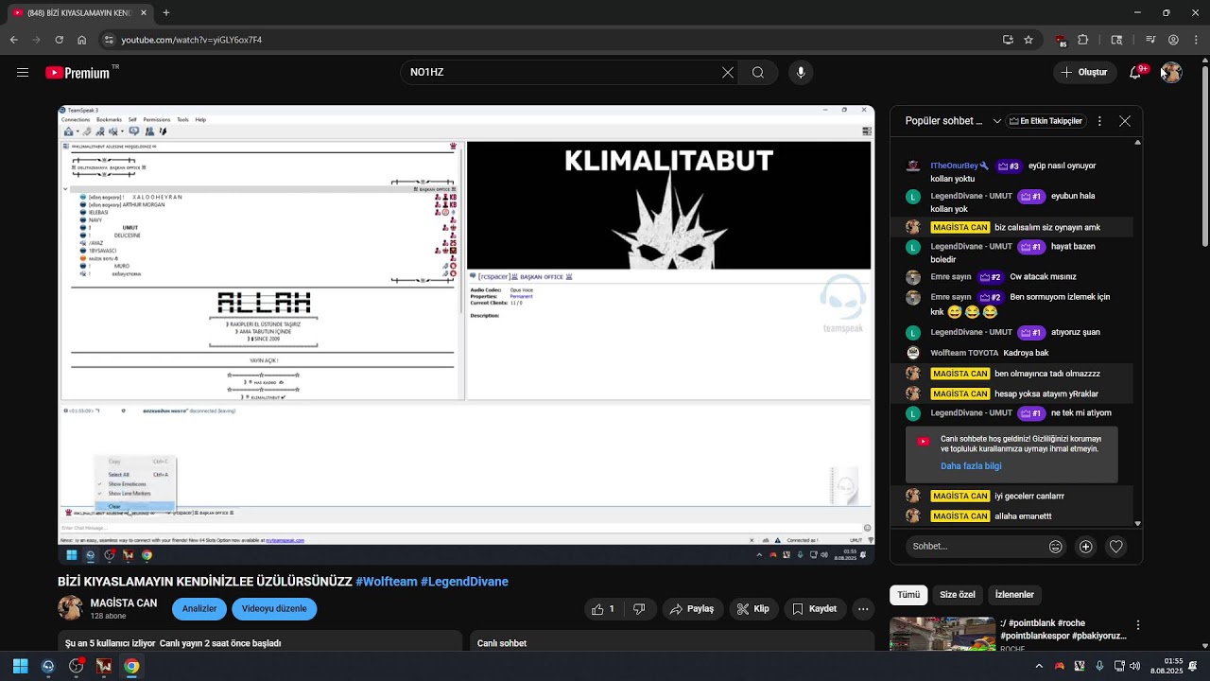Open the red extension with badge 85

click(1062, 41)
